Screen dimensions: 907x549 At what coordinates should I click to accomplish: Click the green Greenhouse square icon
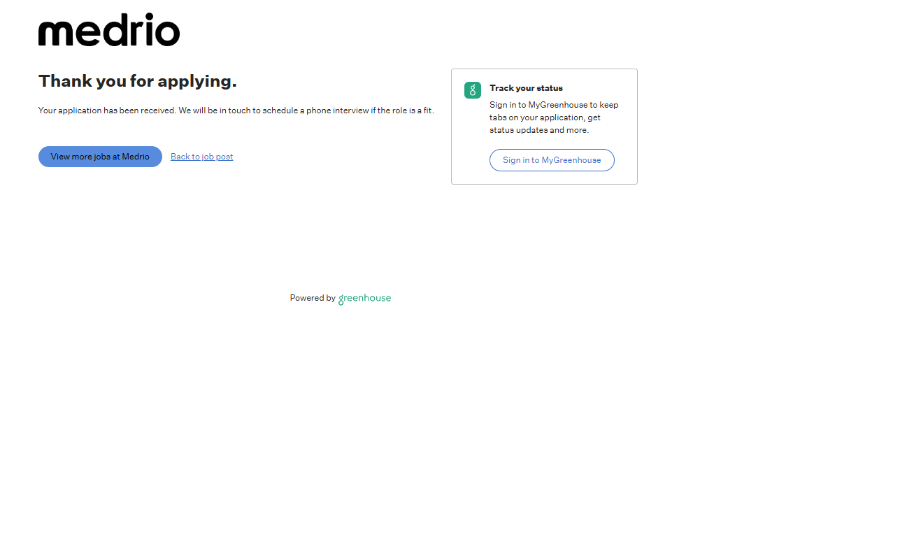473,90
